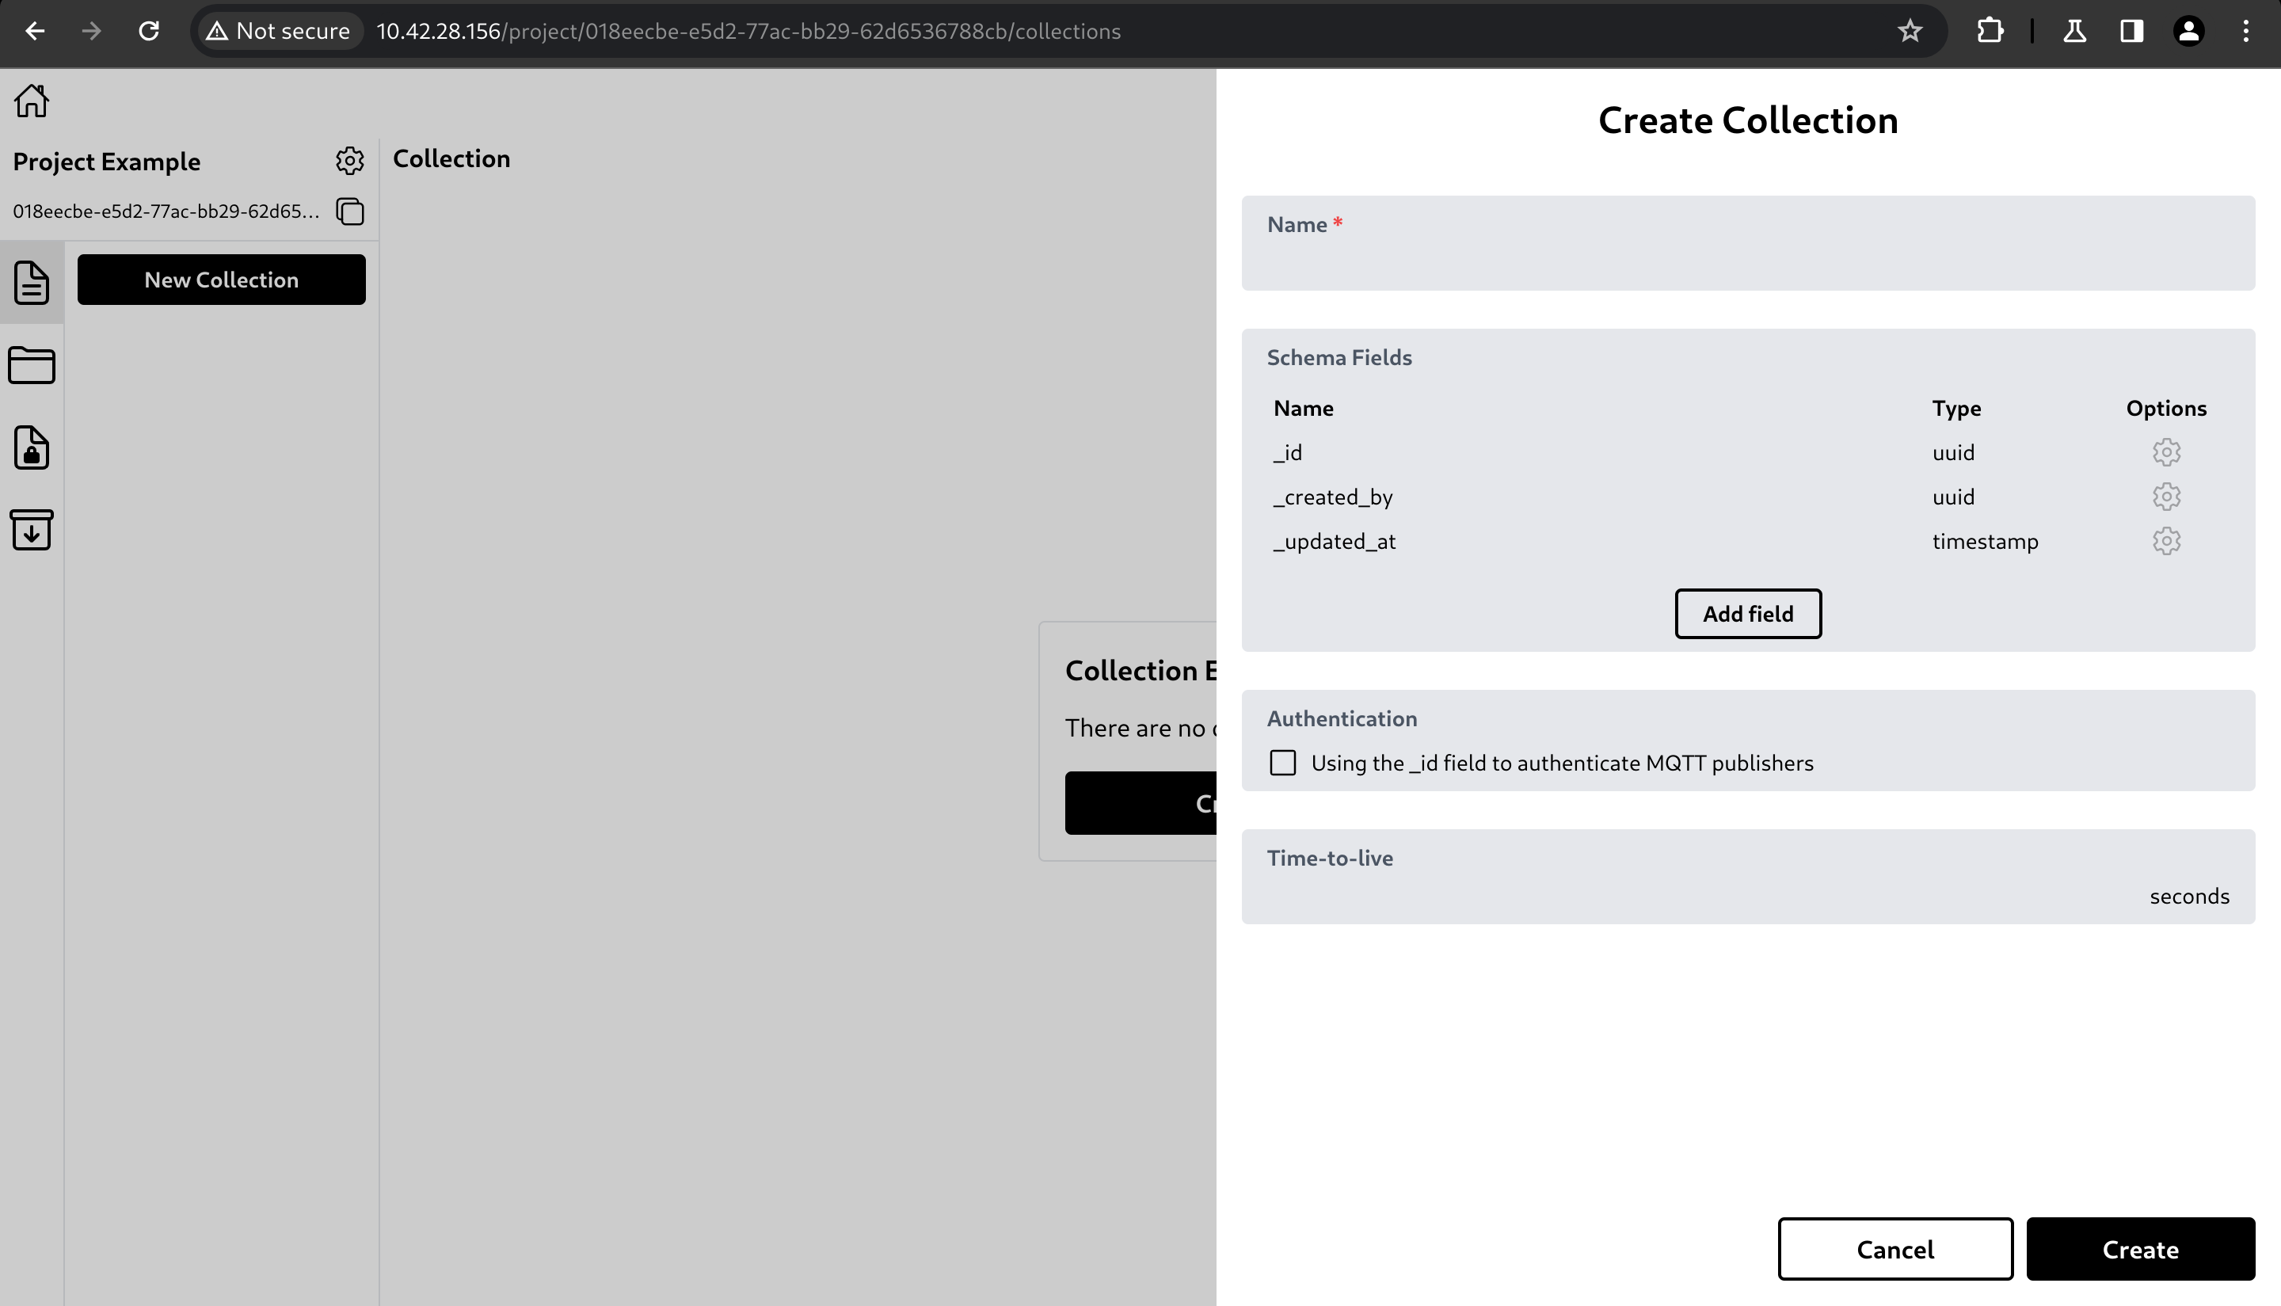Image resolution: width=2281 pixels, height=1306 pixels.
Task: Open the home page icon
Action: [x=32, y=101]
